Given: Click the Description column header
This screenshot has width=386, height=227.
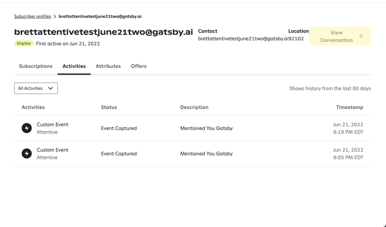Looking at the screenshot, I should [x=194, y=107].
